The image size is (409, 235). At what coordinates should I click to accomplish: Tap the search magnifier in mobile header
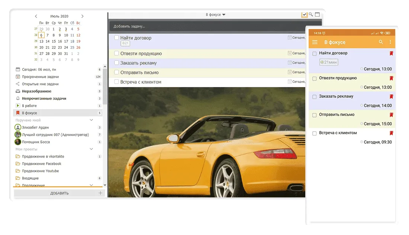pyautogui.click(x=381, y=42)
